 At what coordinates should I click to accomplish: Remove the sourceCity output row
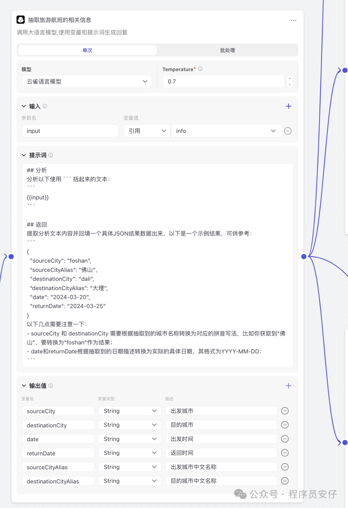point(285,411)
